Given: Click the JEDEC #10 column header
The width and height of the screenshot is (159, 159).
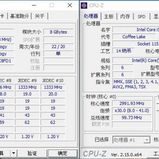Looking at the screenshot, I should click(53, 80).
